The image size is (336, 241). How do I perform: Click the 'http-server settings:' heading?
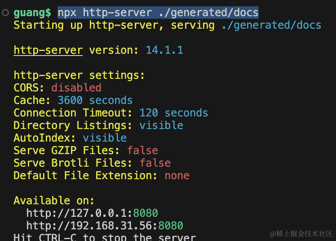pyautogui.click(x=79, y=75)
